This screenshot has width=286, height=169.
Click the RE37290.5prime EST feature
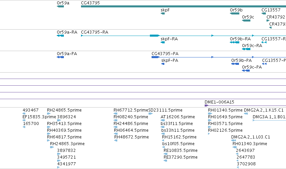click(x=165, y=161)
